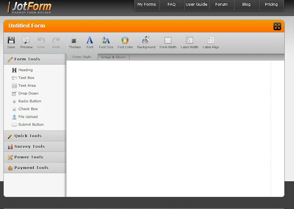Viewport: 294px width, 209px height.
Task: Switch to Setup & Share tab
Action: (113, 57)
